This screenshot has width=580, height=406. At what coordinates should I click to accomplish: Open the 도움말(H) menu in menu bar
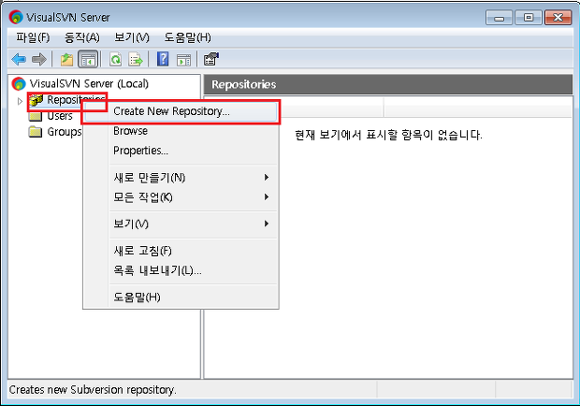[187, 37]
